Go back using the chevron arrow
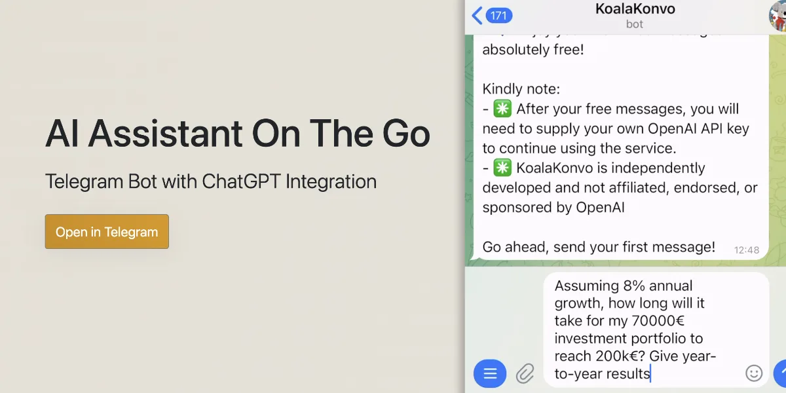The height and width of the screenshot is (393, 786). point(477,15)
